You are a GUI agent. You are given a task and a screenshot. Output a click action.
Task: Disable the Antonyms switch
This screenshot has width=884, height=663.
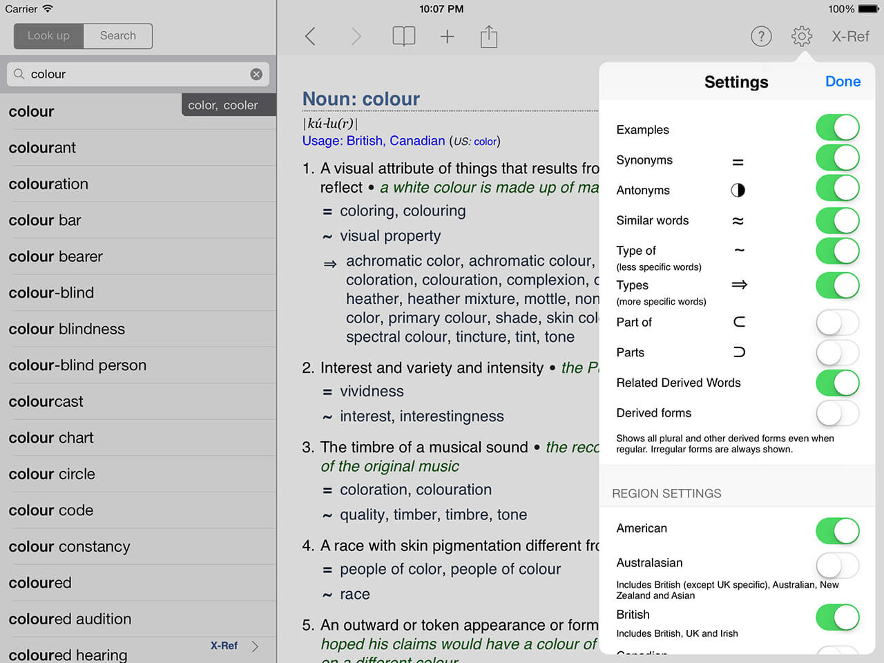click(838, 188)
